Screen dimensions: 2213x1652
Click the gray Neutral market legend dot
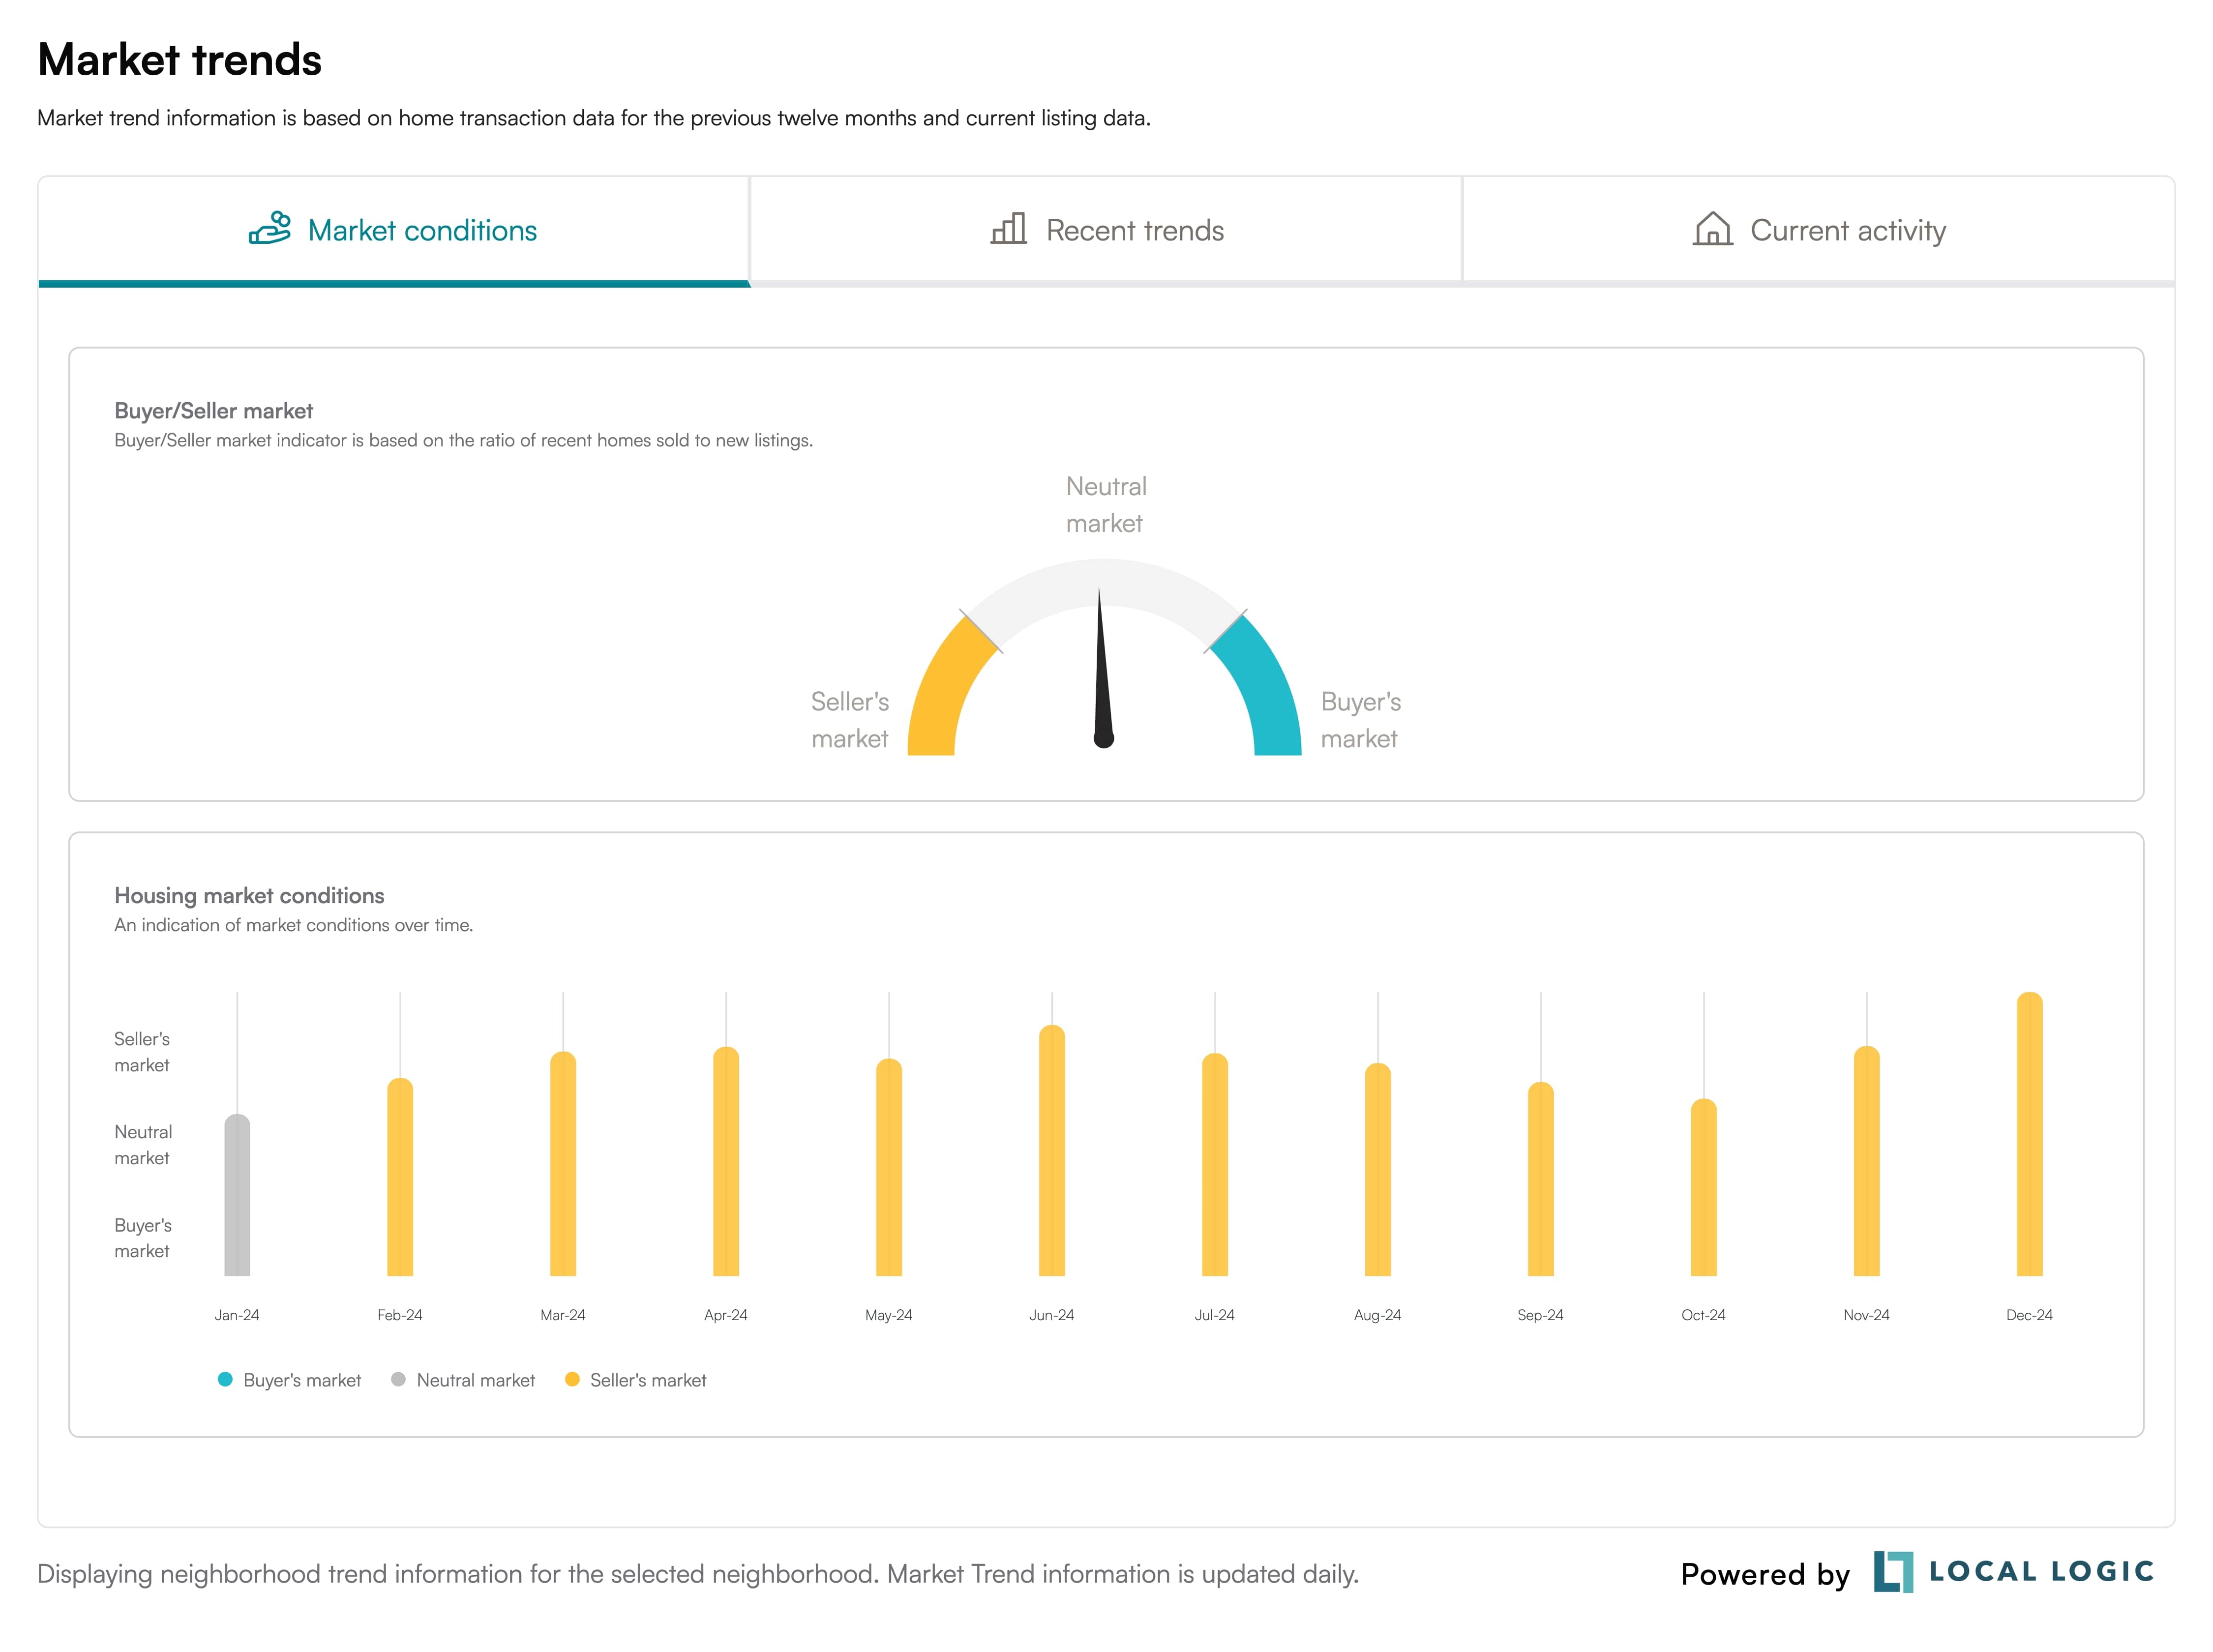(x=398, y=1379)
